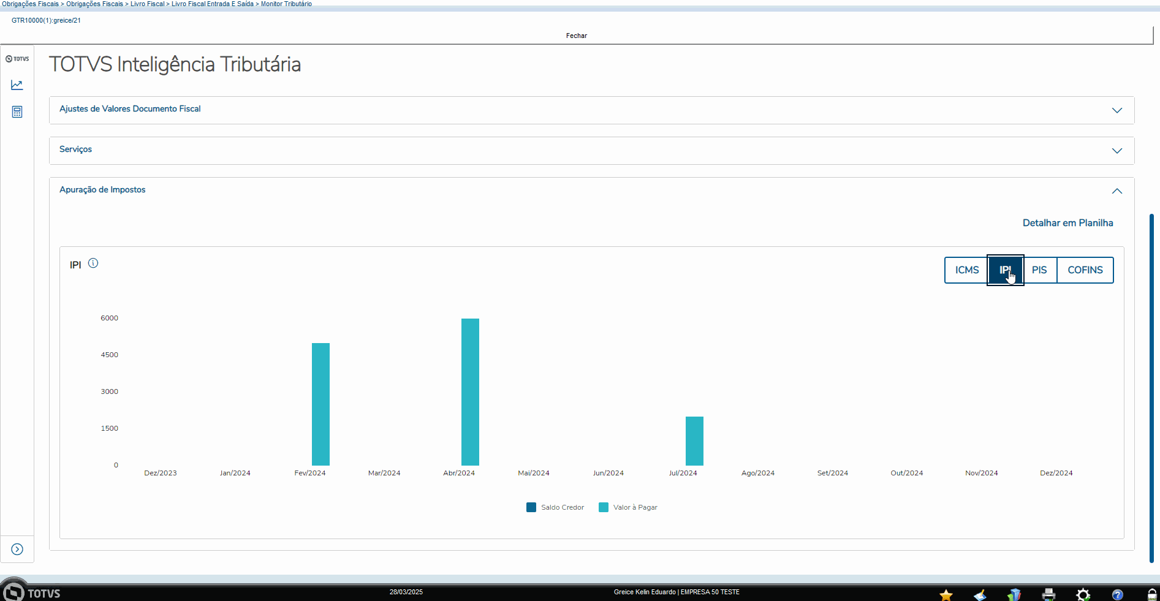The height and width of the screenshot is (601, 1160).
Task: Click the Mar/2024 axis label
Action: 384,473
